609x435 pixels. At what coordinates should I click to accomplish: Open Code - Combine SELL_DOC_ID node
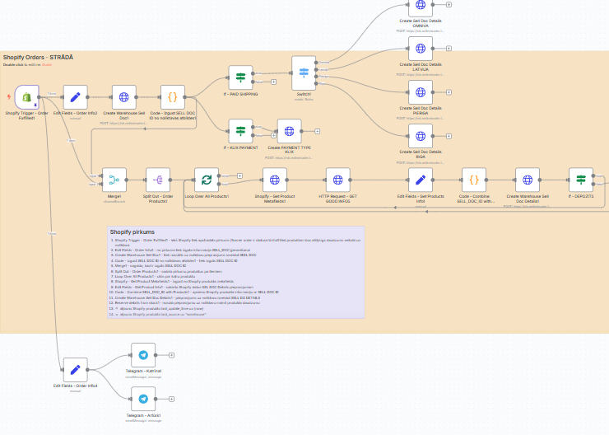click(x=474, y=180)
